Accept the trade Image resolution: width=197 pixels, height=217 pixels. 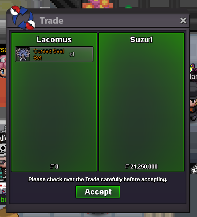pos(98,192)
